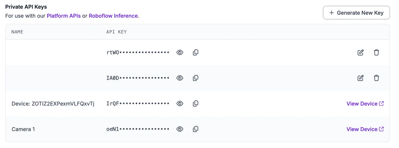The width and height of the screenshot is (399, 148).
Task: Copy the rtWO API key to clipboard
Action: pos(196,52)
